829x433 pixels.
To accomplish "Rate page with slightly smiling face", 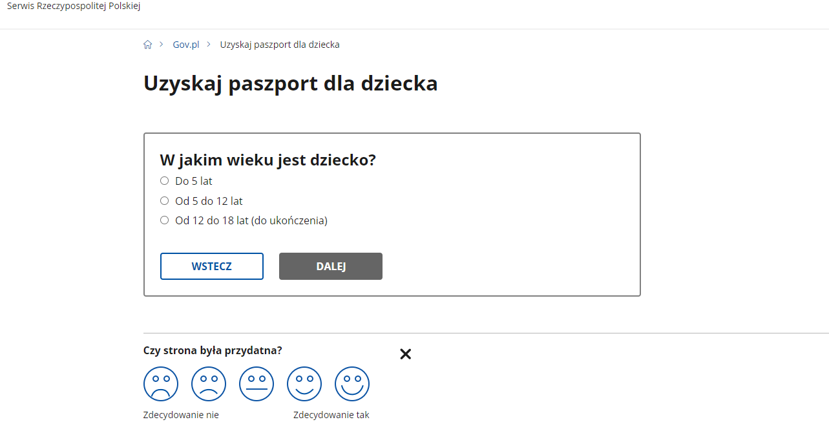I will point(304,384).
